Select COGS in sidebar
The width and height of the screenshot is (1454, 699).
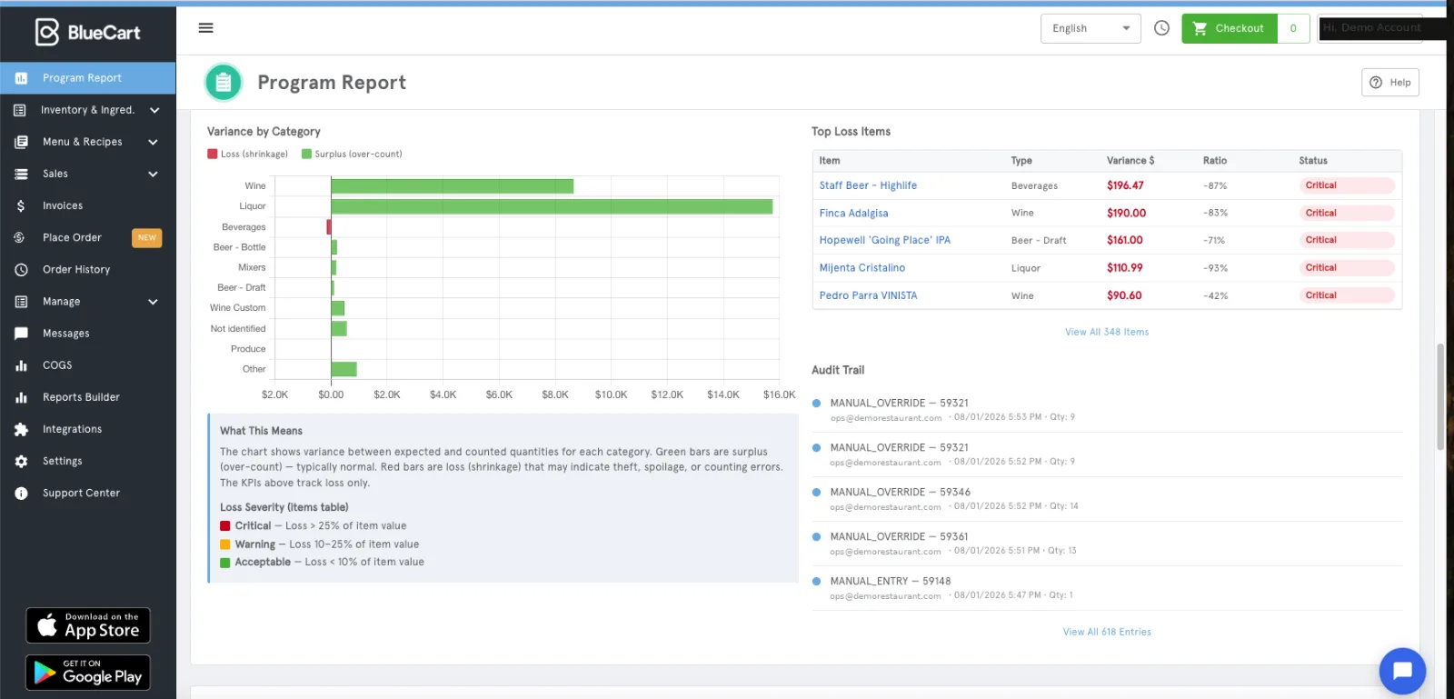88,365
